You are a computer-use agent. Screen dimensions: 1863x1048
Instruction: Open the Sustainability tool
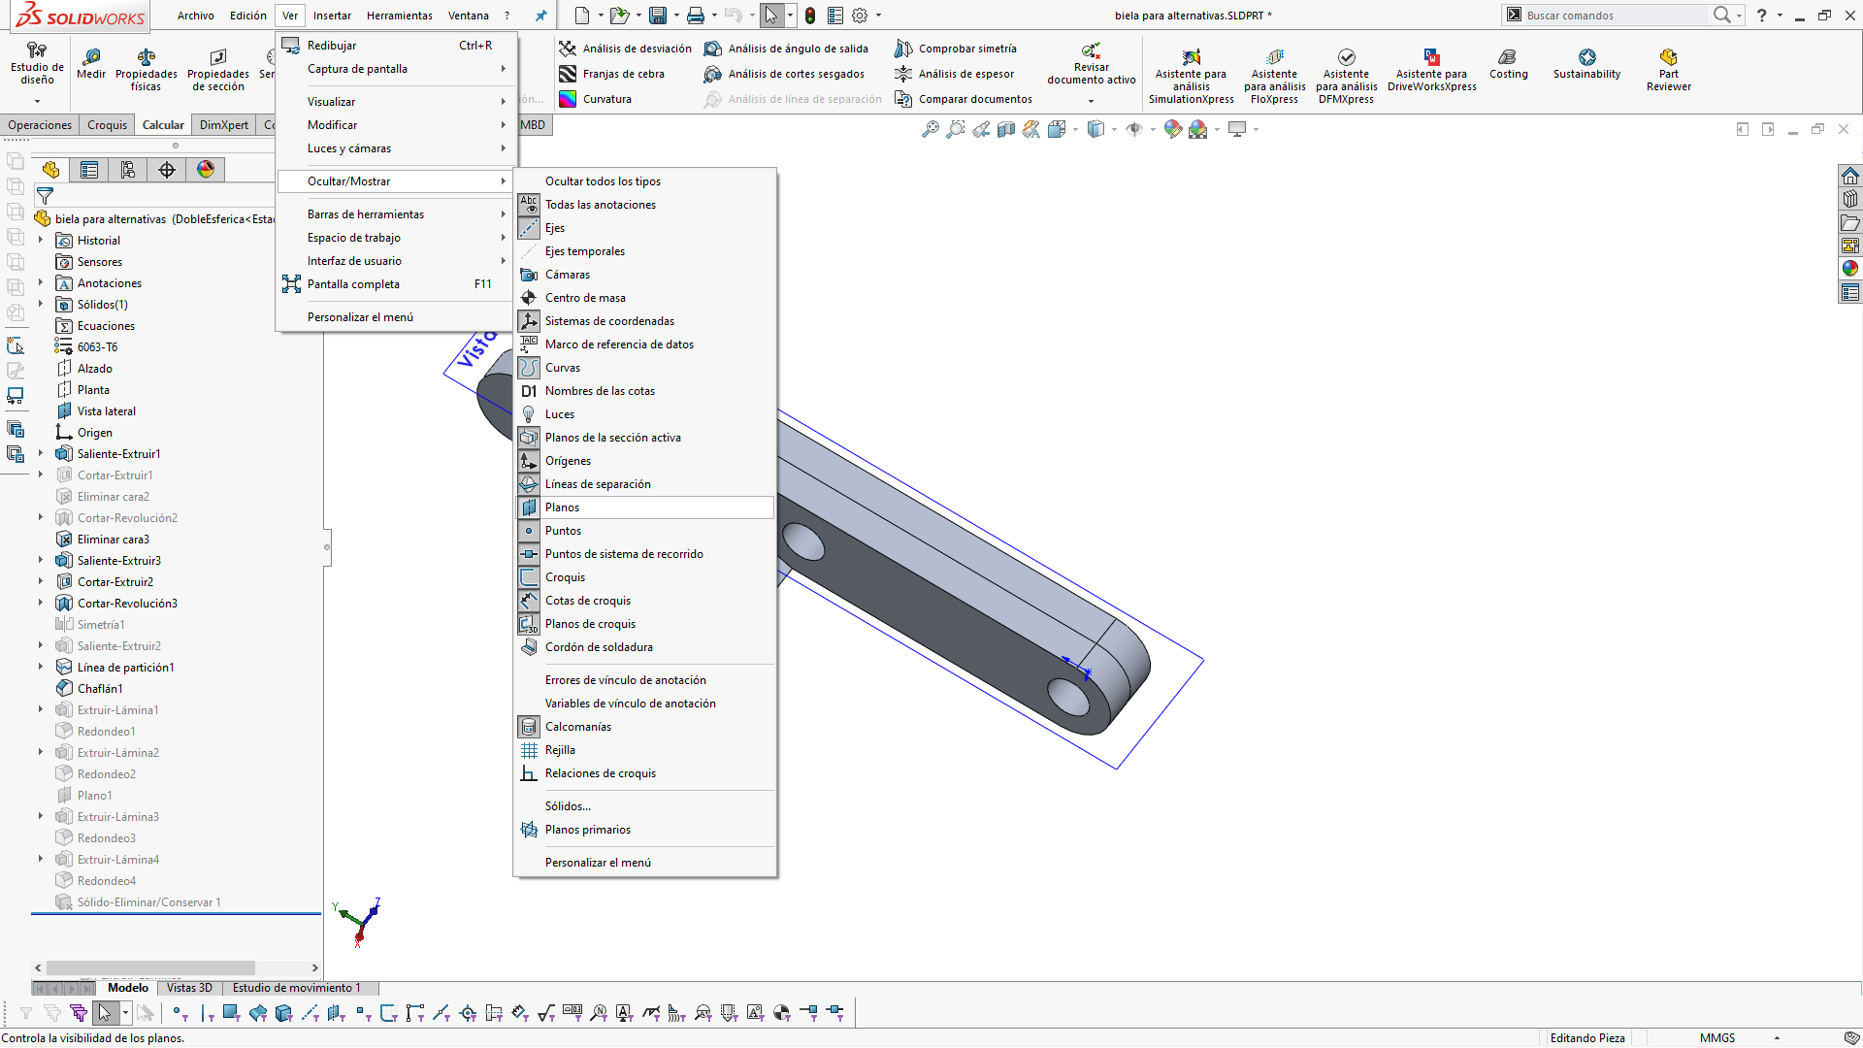point(1586,58)
